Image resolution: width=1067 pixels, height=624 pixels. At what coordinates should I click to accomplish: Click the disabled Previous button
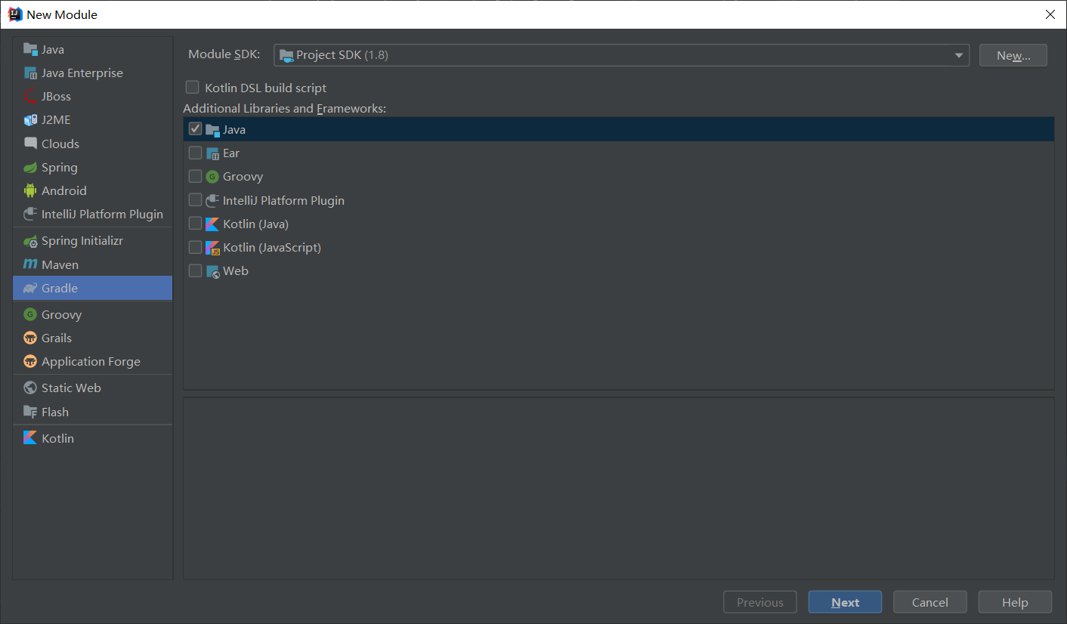pyautogui.click(x=760, y=602)
